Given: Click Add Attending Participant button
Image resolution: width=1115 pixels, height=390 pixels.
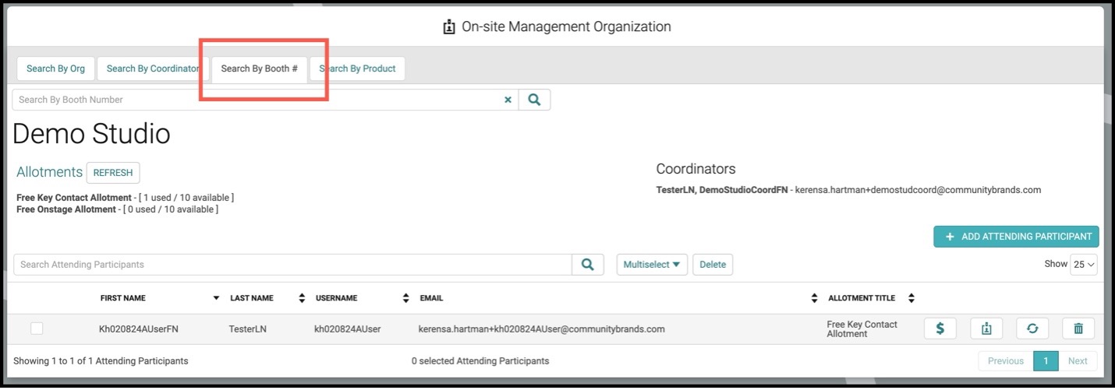Looking at the screenshot, I should pyautogui.click(x=1016, y=237).
